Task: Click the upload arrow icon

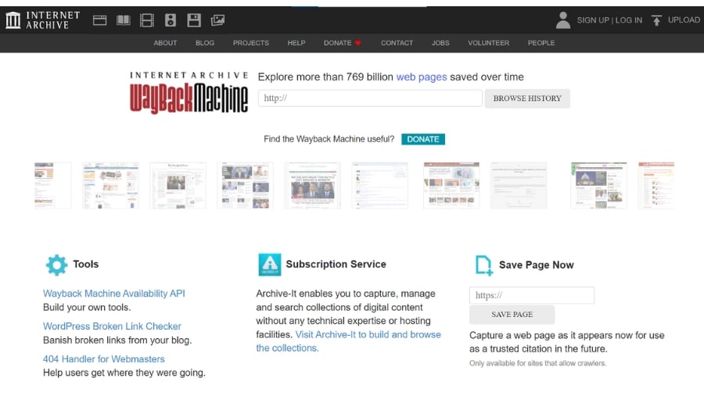Action: pyautogui.click(x=656, y=20)
